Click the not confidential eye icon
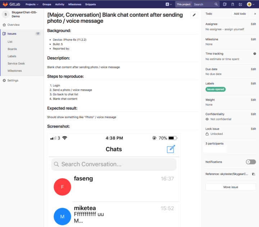Screen dimensions: 259x227 pos(207,119)
